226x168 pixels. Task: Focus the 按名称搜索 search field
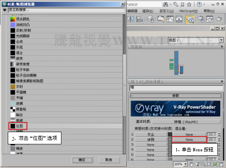tap(66, 10)
